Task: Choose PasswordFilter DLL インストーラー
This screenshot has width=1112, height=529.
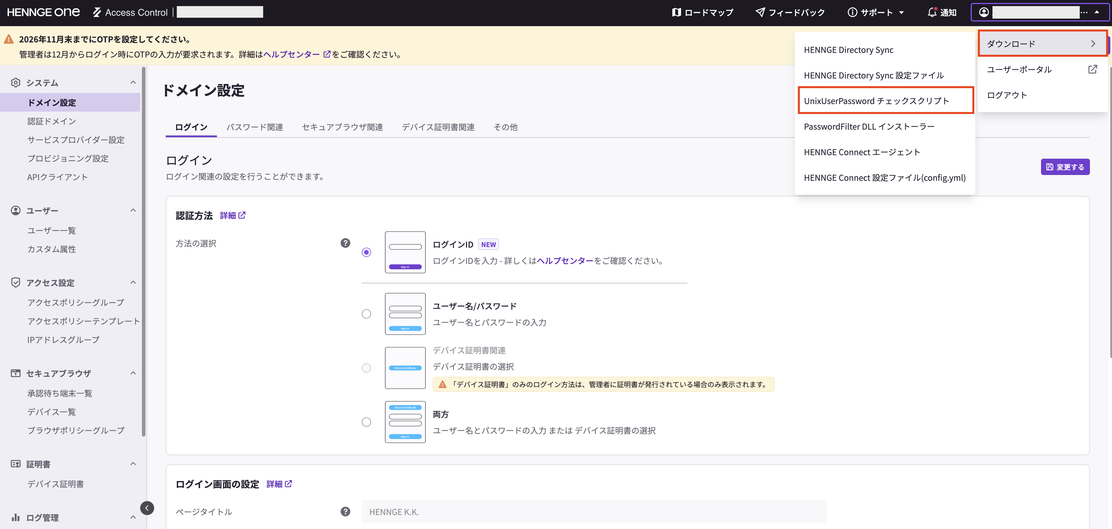Action: pyautogui.click(x=885, y=126)
